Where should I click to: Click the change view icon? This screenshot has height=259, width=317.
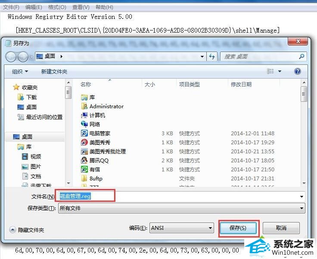(270, 71)
